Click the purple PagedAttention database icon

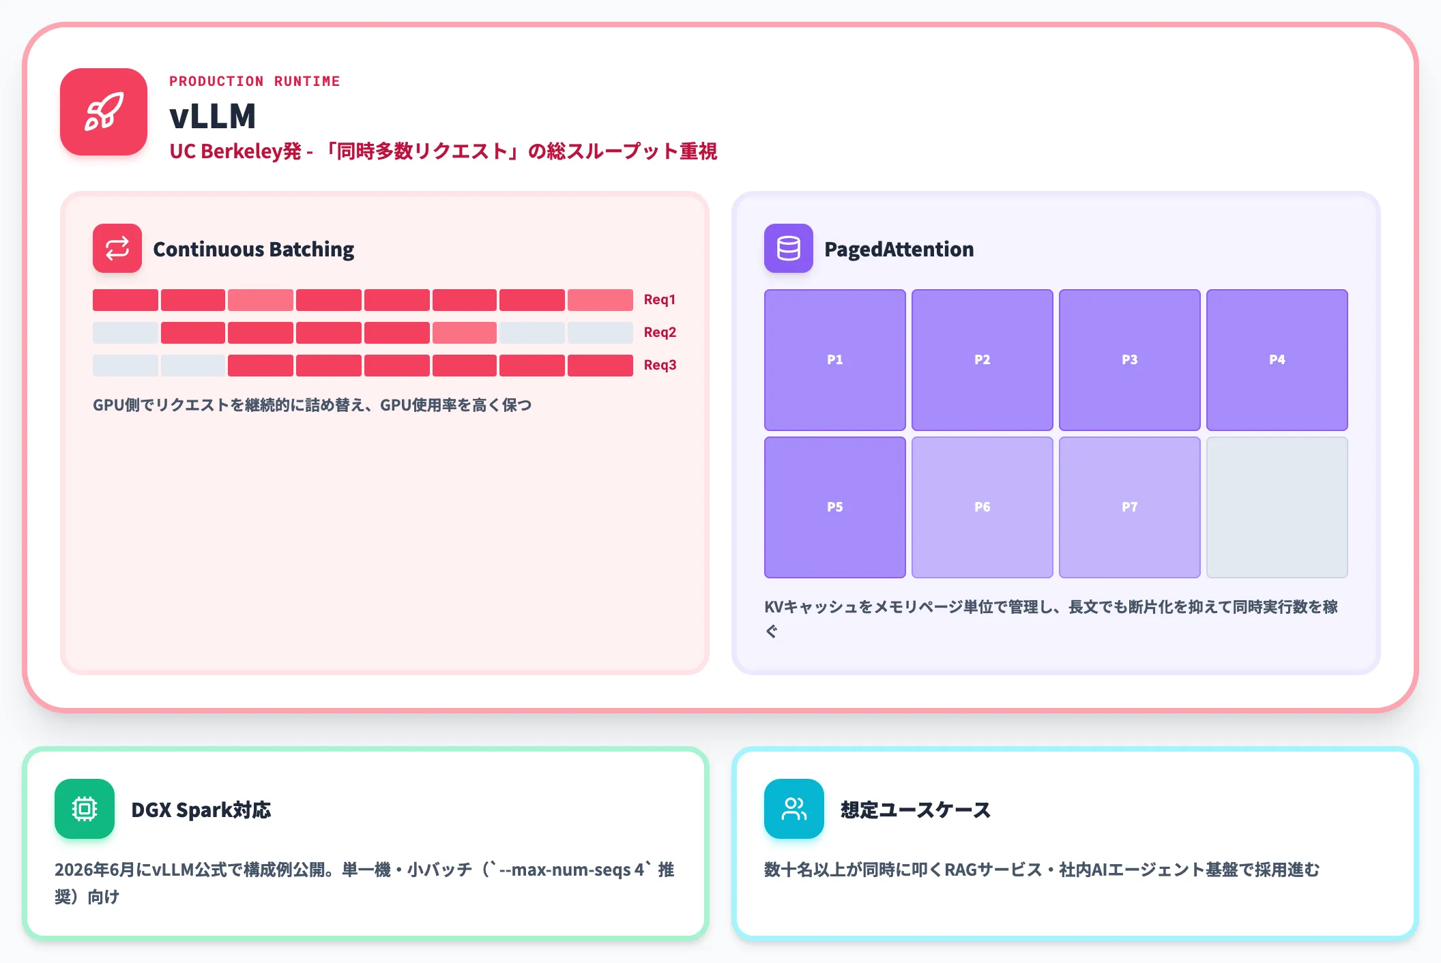coord(789,248)
